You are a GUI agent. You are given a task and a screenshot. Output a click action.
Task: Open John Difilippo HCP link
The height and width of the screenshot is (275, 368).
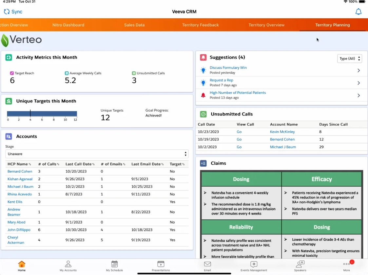19,230
